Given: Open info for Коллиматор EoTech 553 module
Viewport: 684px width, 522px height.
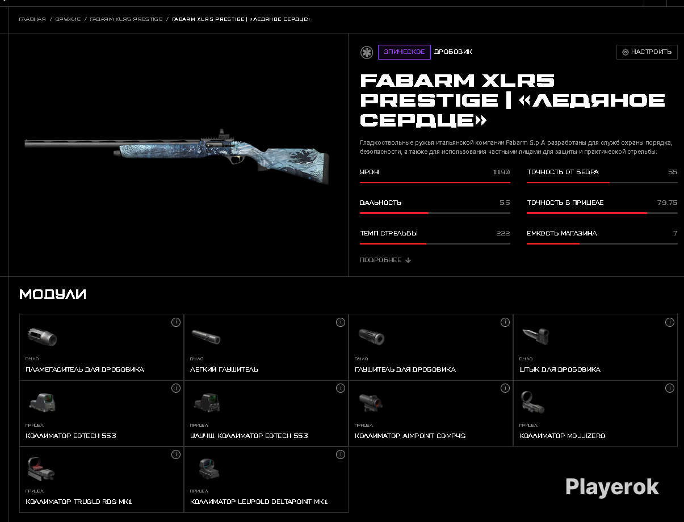Looking at the screenshot, I should [176, 388].
